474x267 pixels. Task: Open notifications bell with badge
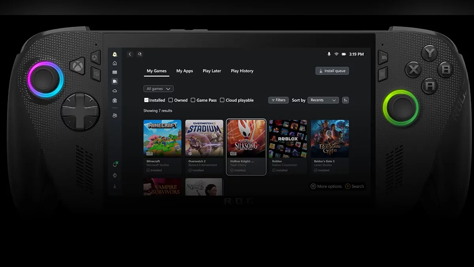click(115, 165)
